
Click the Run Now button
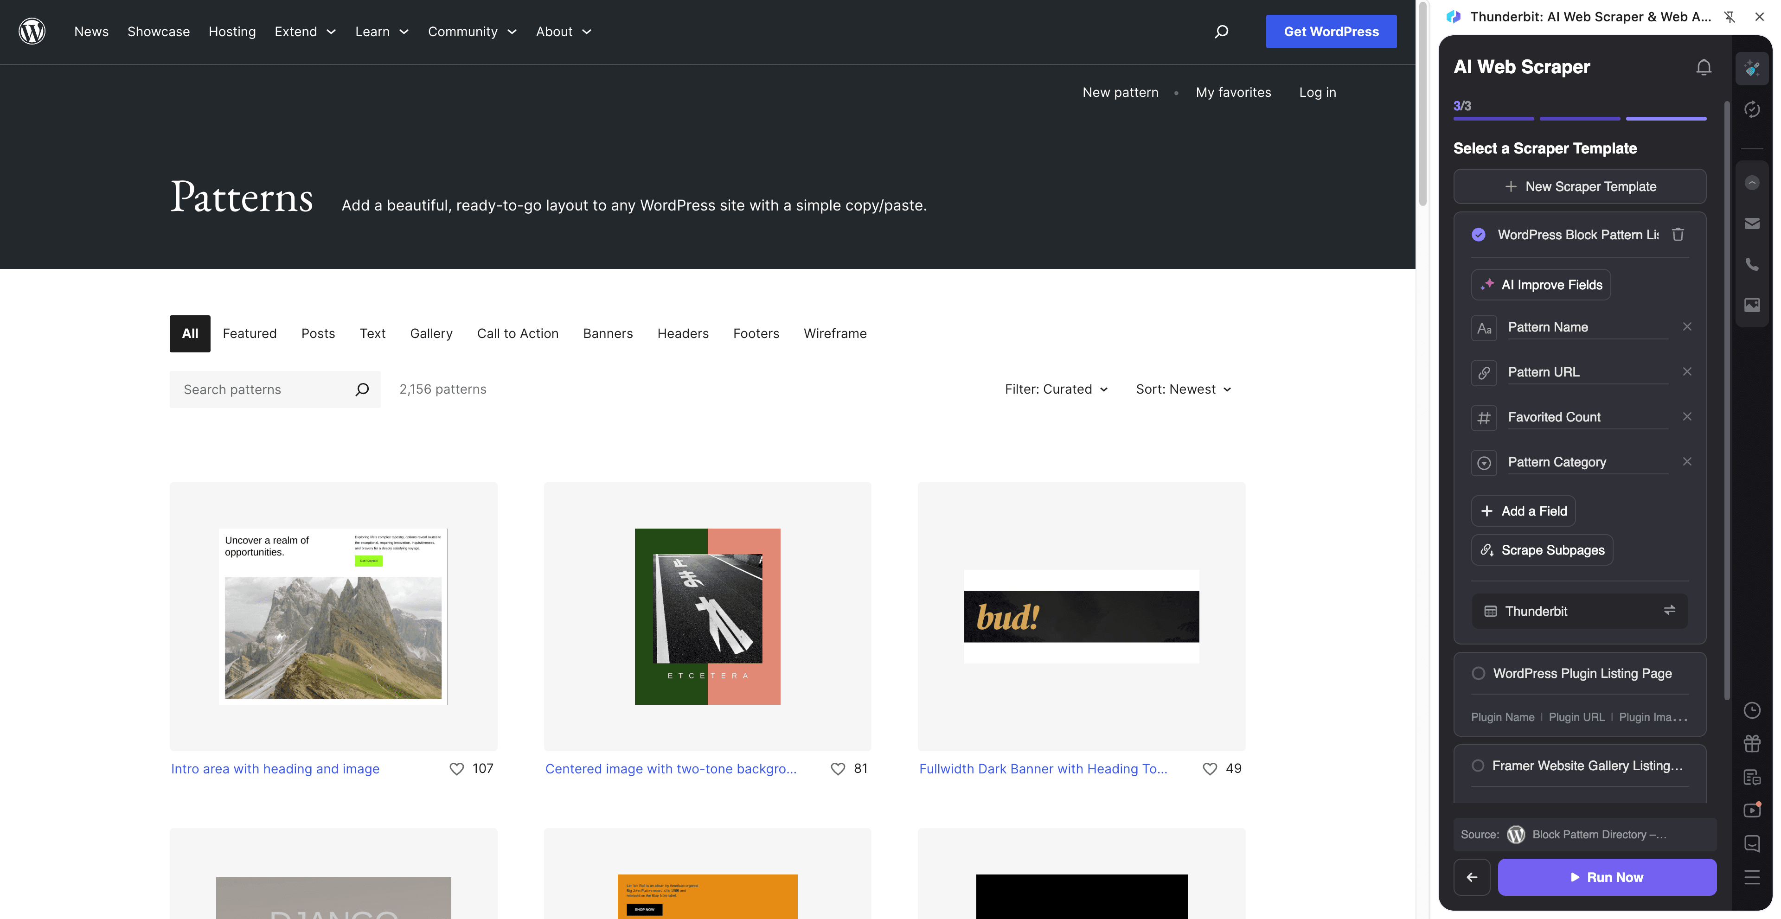pyautogui.click(x=1607, y=877)
